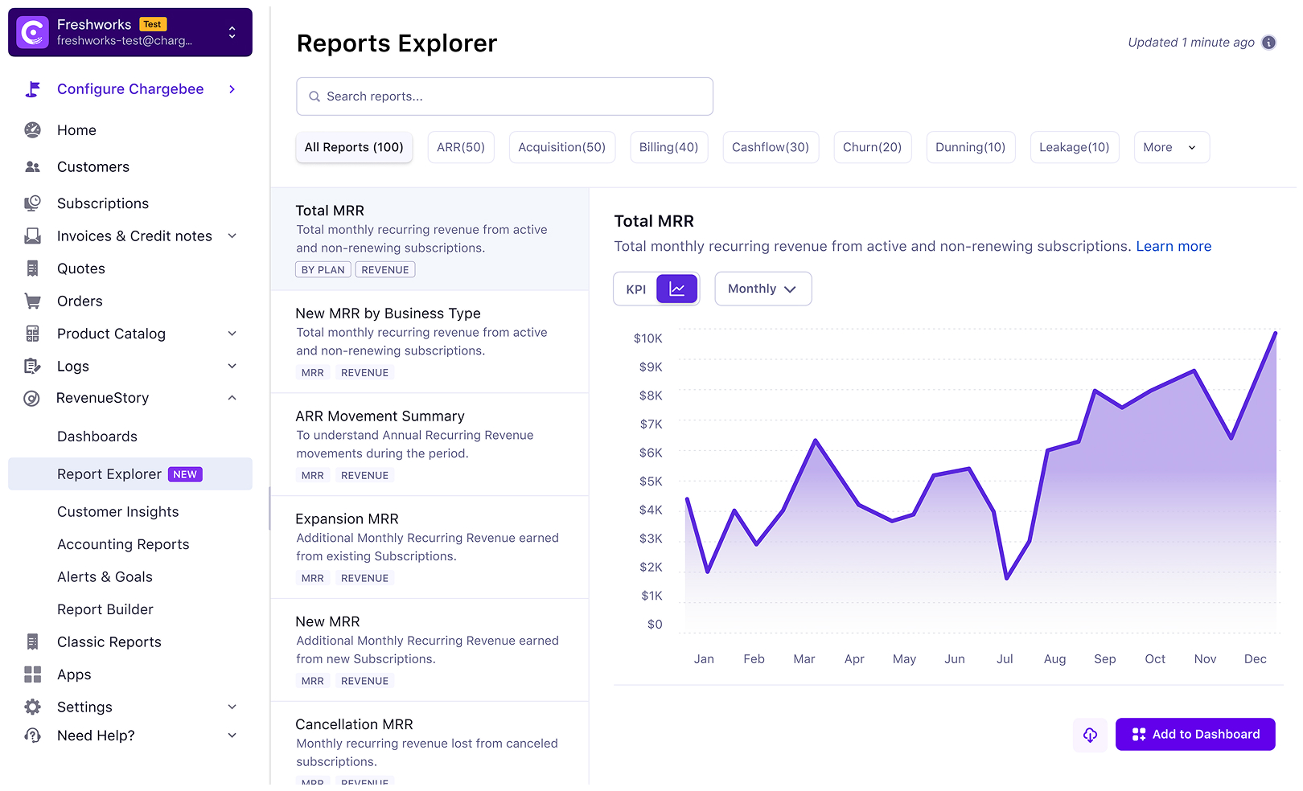
Task: Expand the More filters dropdown
Action: [x=1171, y=147]
